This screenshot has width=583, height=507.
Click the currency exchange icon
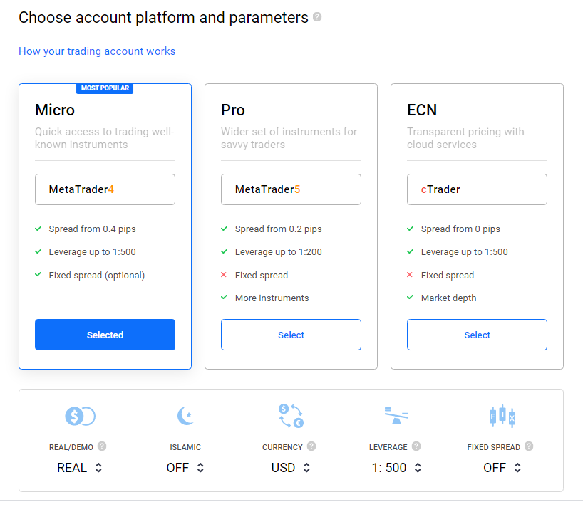291,416
